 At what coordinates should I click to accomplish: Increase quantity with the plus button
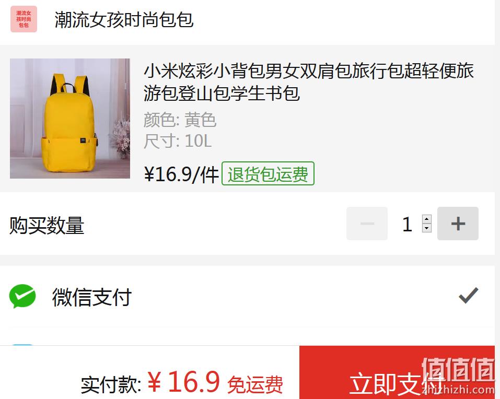(x=458, y=224)
